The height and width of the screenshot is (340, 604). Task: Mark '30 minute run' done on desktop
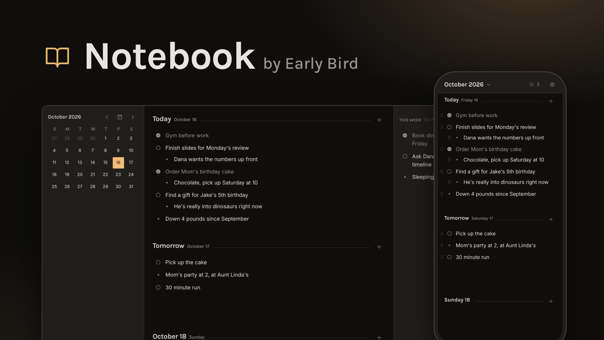[158, 287]
